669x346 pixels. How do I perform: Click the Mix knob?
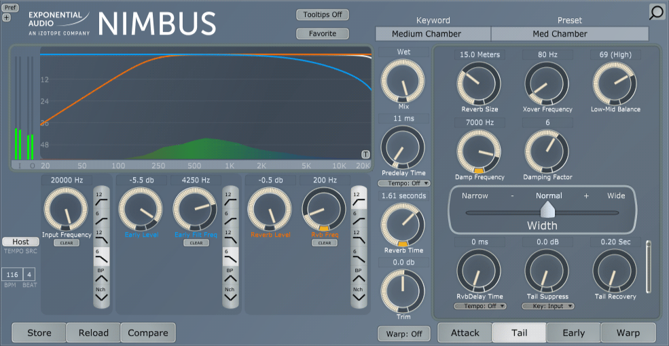403,81
